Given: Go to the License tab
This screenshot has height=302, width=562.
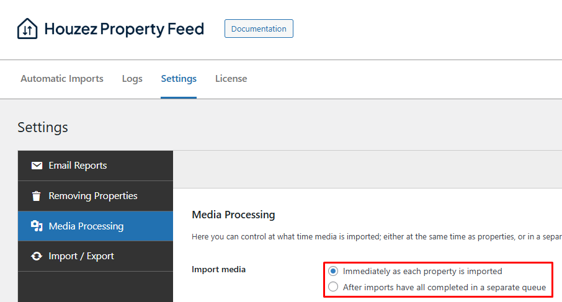Looking at the screenshot, I should coord(231,79).
